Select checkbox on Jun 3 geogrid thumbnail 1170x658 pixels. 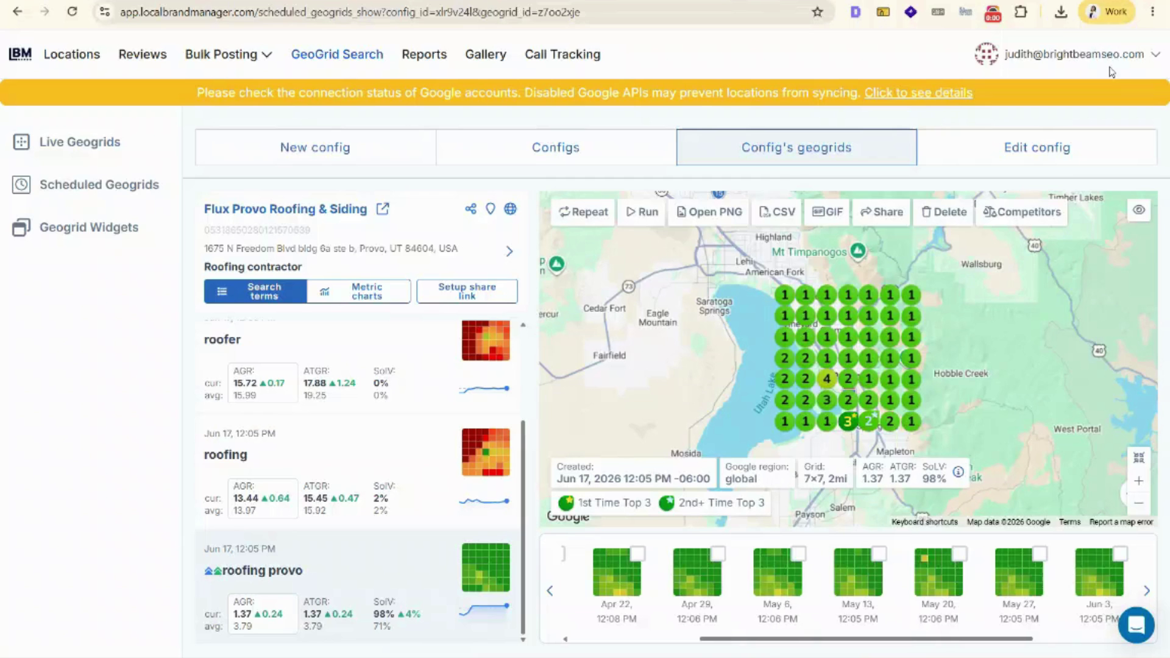pyautogui.click(x=1120, y=553)
